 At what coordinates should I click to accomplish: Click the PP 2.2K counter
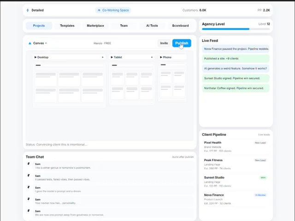[x=264, y=10]
